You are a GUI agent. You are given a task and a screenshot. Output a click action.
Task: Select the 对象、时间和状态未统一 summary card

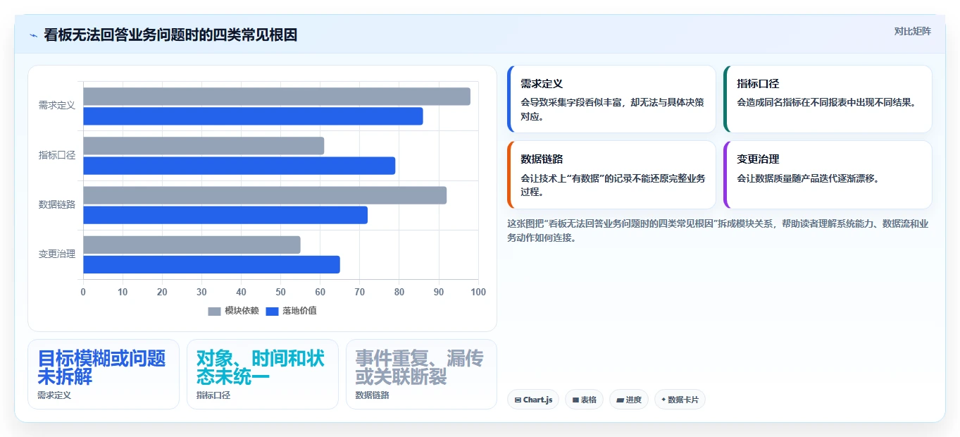pyautogui.click(x=263, y=374)
